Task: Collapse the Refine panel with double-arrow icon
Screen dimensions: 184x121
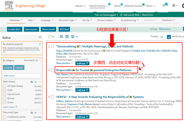Action: pos(40,37)
